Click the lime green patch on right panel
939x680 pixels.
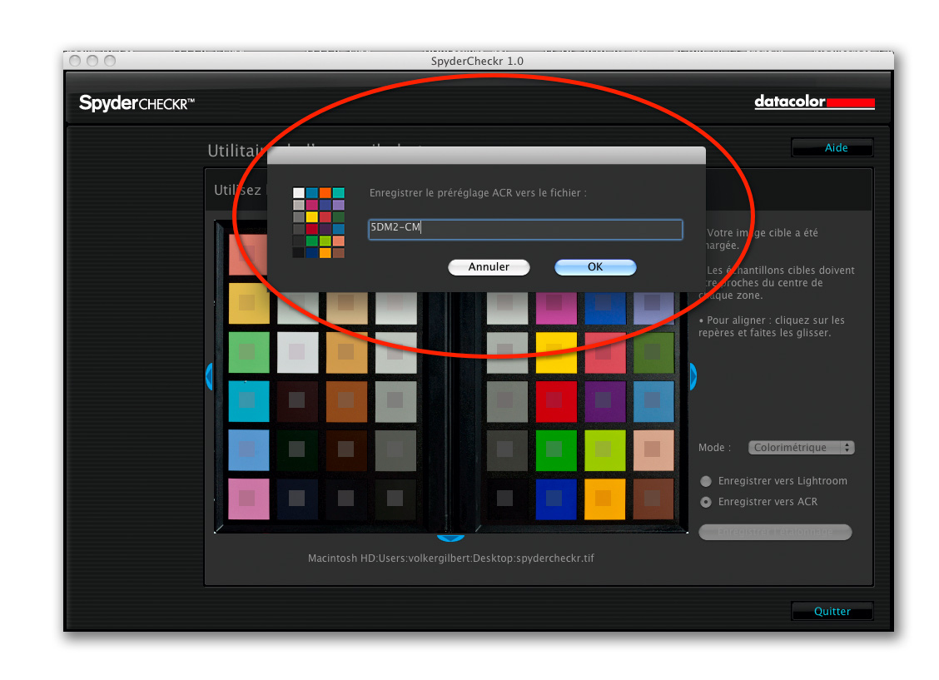[x=605, y=450]
